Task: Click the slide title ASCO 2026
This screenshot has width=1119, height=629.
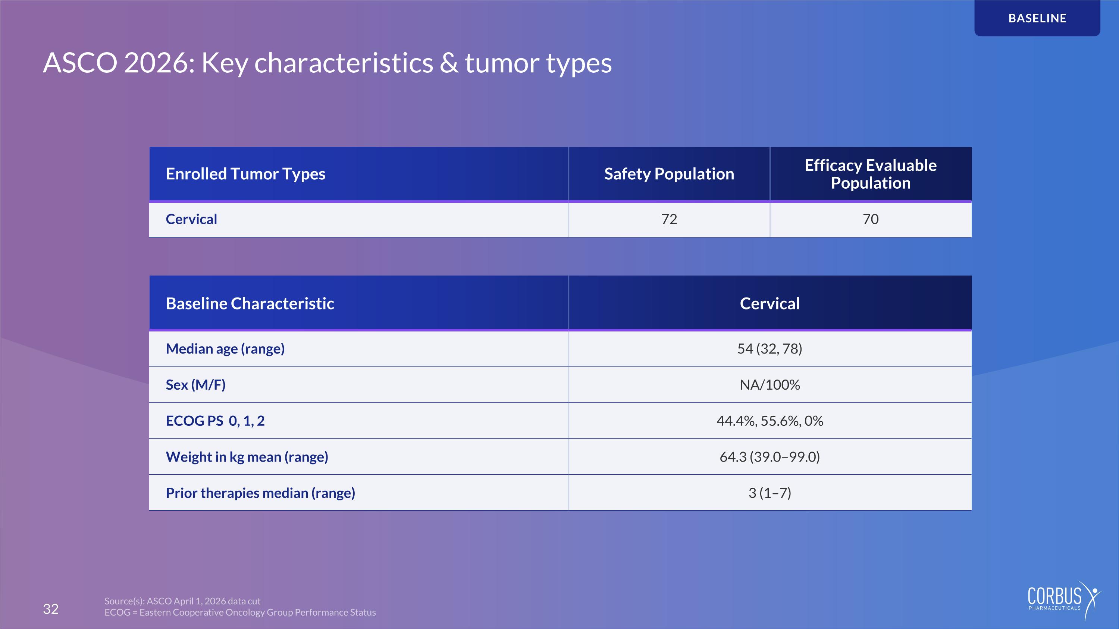Action: point(327,63)
